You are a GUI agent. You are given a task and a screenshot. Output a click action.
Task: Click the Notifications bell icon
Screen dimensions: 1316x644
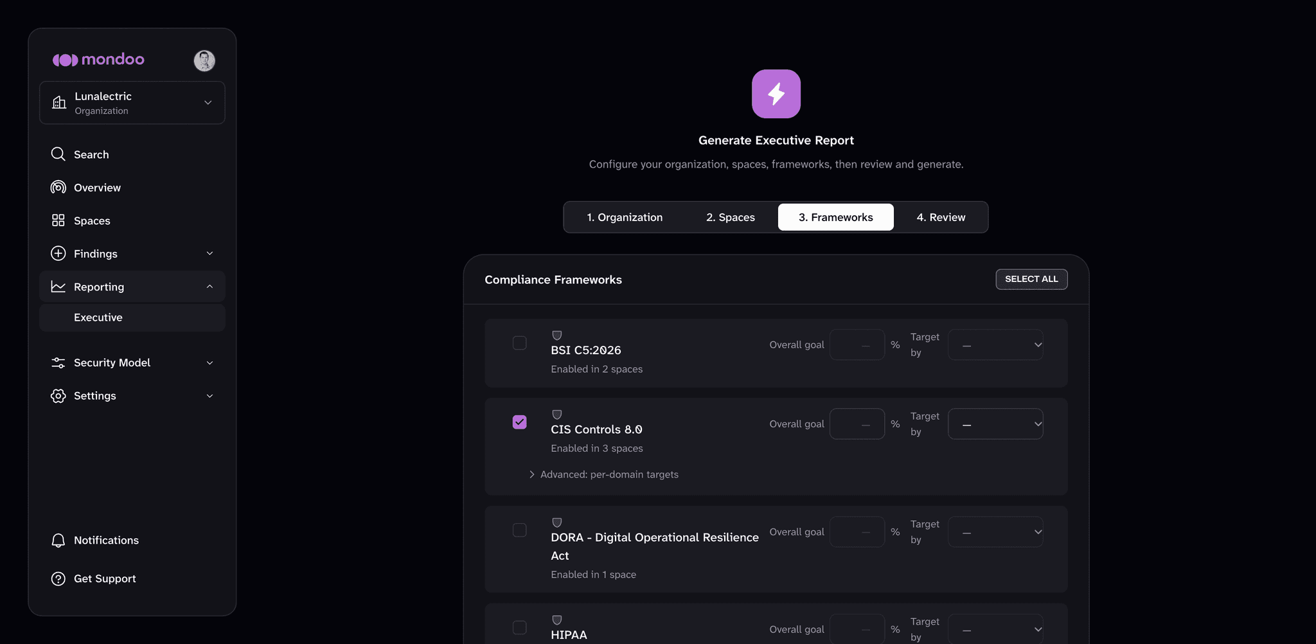[x=58, y=541]
